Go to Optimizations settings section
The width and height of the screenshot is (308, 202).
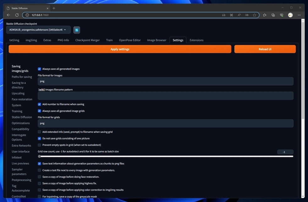click(x=21, y=123)
